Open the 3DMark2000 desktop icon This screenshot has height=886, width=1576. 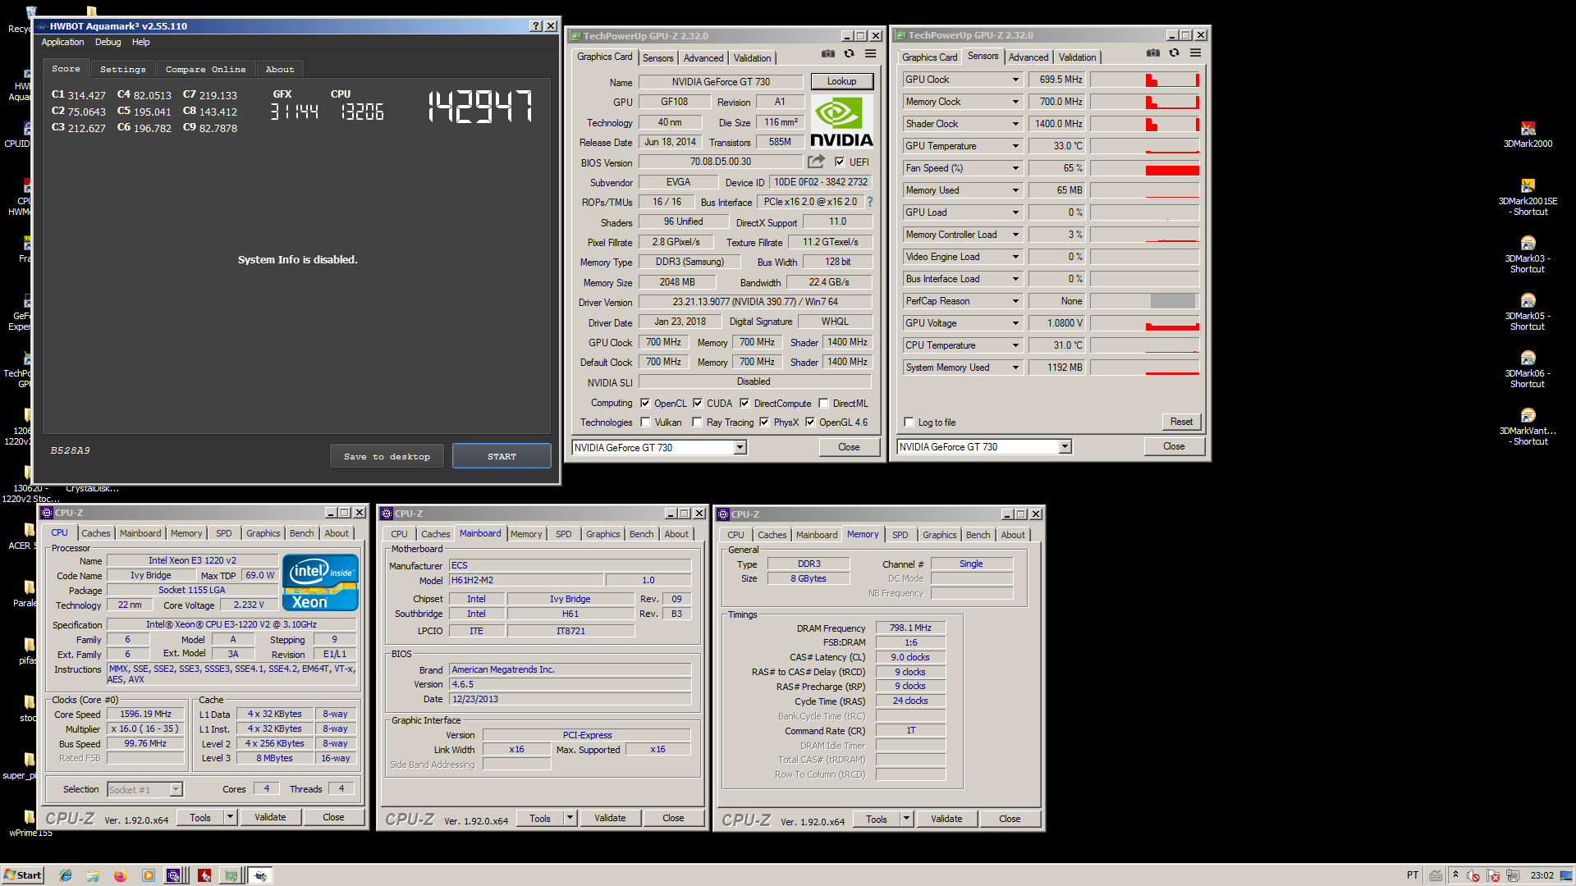tap(1528, 135)
